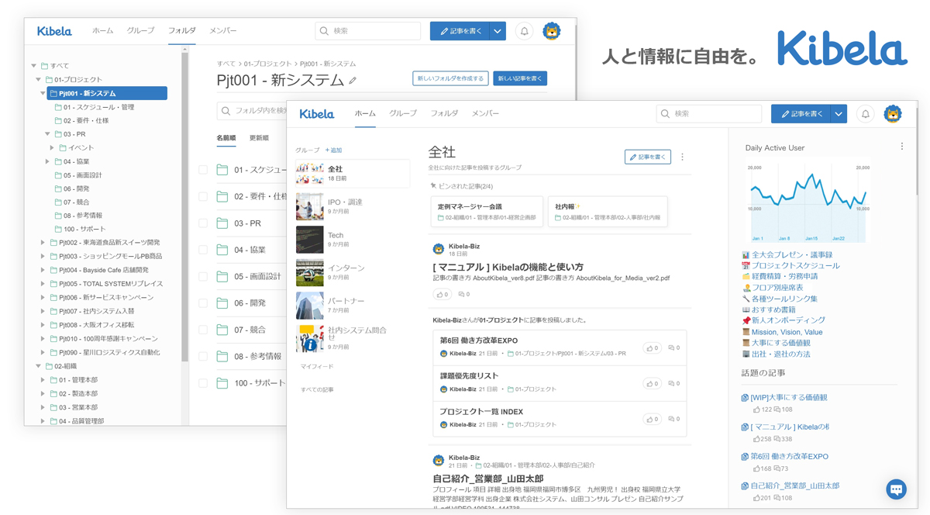
Task: Check the box for 04 - 協業 folder row
Action: 203,250
